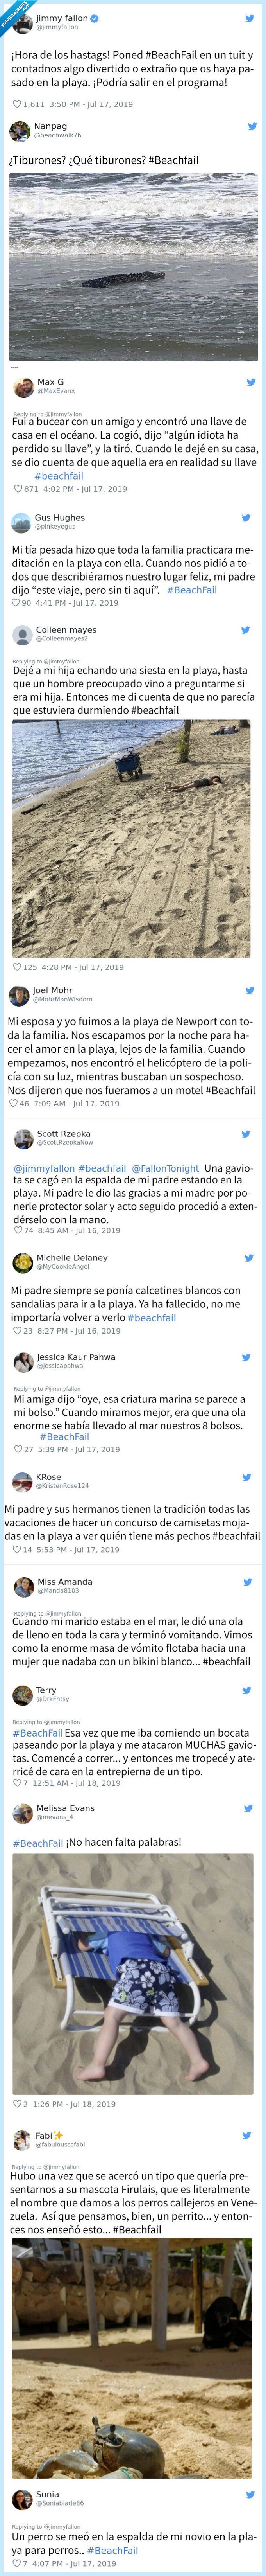Click the @MohrManWisdom handle under Joel Mohr

(60, 1000)
